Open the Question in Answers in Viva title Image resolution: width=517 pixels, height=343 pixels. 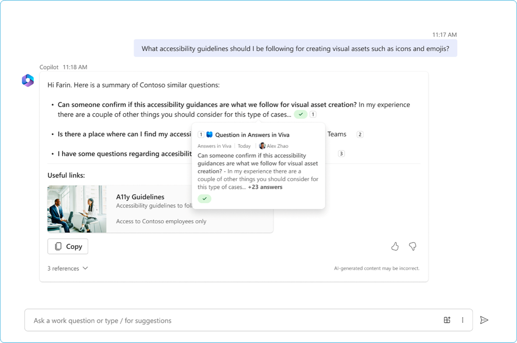tap(252, 135)
